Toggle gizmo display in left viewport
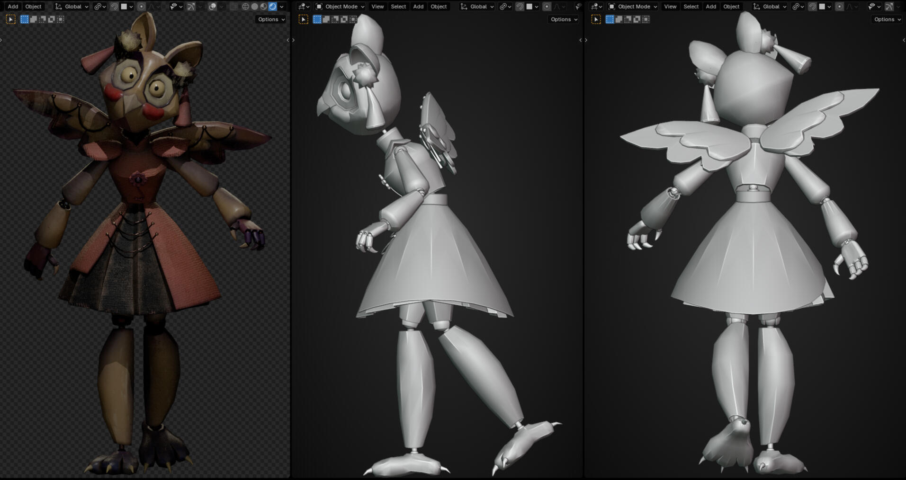 pos(190,7)
